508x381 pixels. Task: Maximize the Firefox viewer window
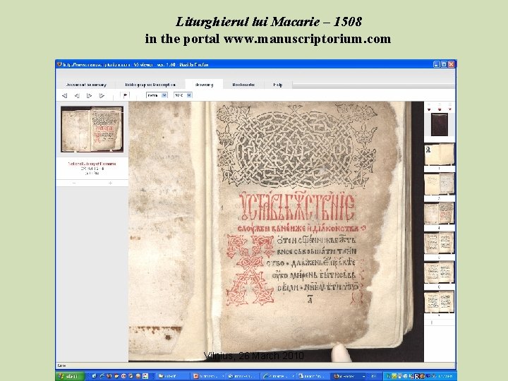point(444,64)
